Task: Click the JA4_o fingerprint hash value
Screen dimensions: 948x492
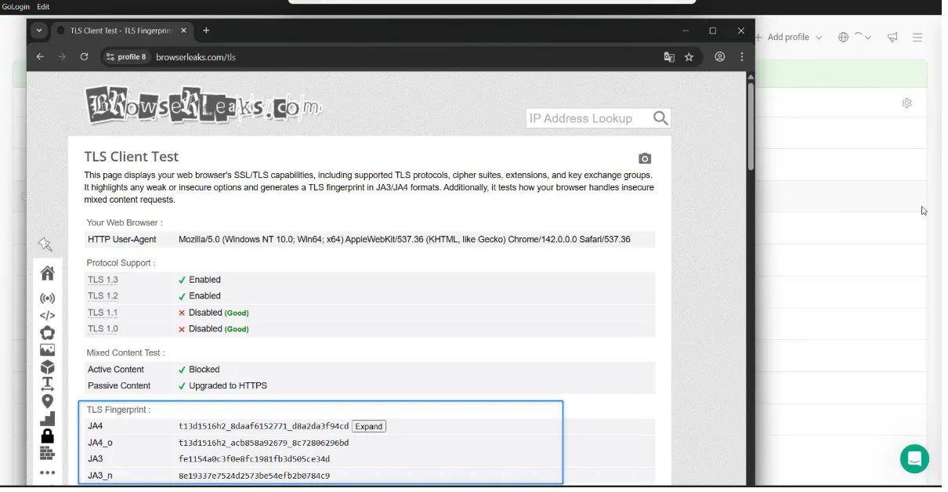Action: click(263, 443)
